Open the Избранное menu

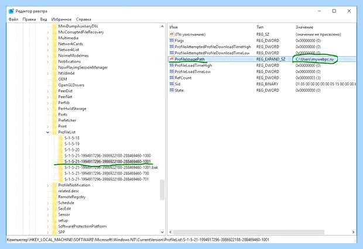61,19
